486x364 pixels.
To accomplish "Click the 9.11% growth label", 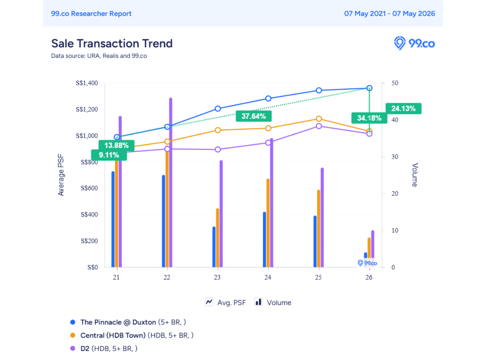I will tap(109, 155).
